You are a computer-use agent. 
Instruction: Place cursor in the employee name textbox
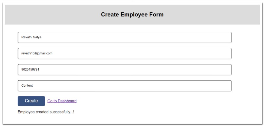pos(125,38)
